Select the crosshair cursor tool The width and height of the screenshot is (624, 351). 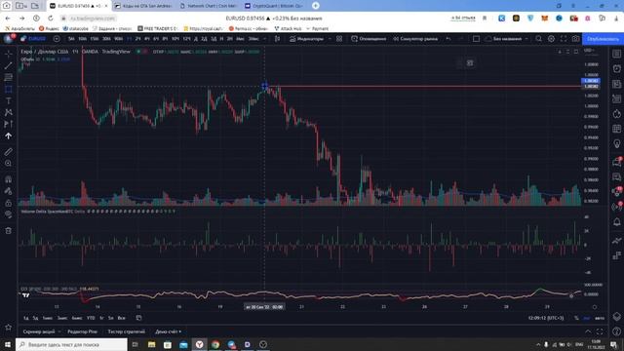pyautogui.click(x=9, y=54)
